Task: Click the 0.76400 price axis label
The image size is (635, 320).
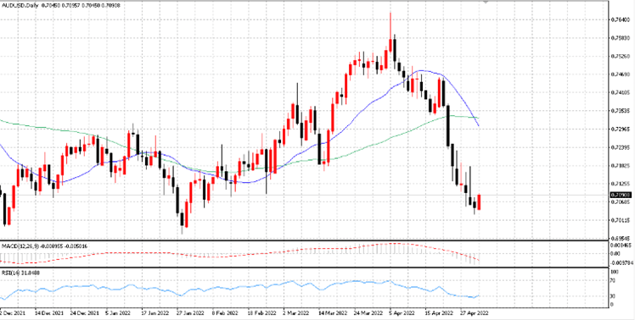Action: tap(620, 19)
